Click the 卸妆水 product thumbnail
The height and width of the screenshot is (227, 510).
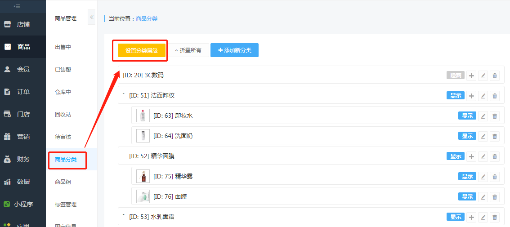pyautogui.click(x=143, y=116)
